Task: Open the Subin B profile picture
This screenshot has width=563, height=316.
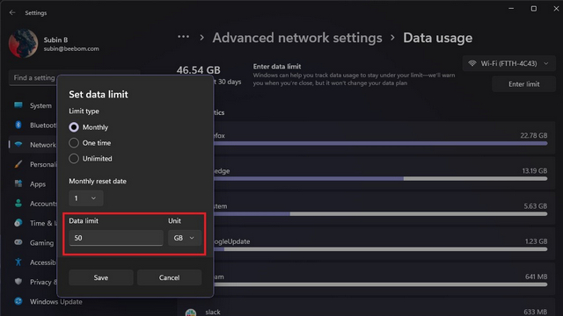Action: [x=24, y=43]
